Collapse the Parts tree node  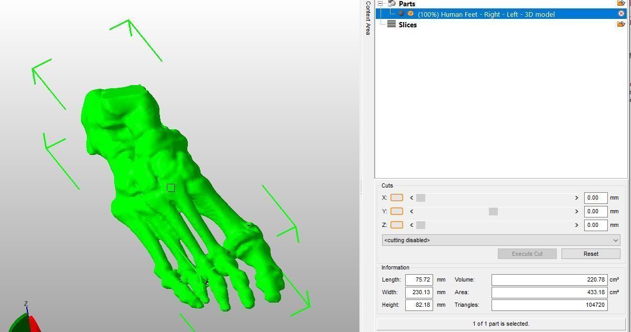tap(380, 3)
